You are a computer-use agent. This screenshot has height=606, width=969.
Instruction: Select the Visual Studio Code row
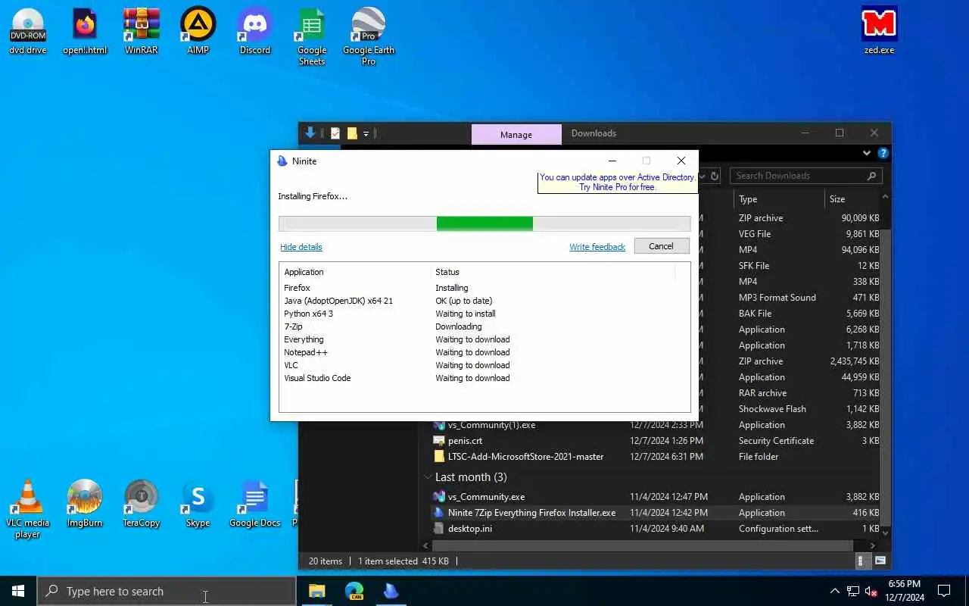point(484,378)
